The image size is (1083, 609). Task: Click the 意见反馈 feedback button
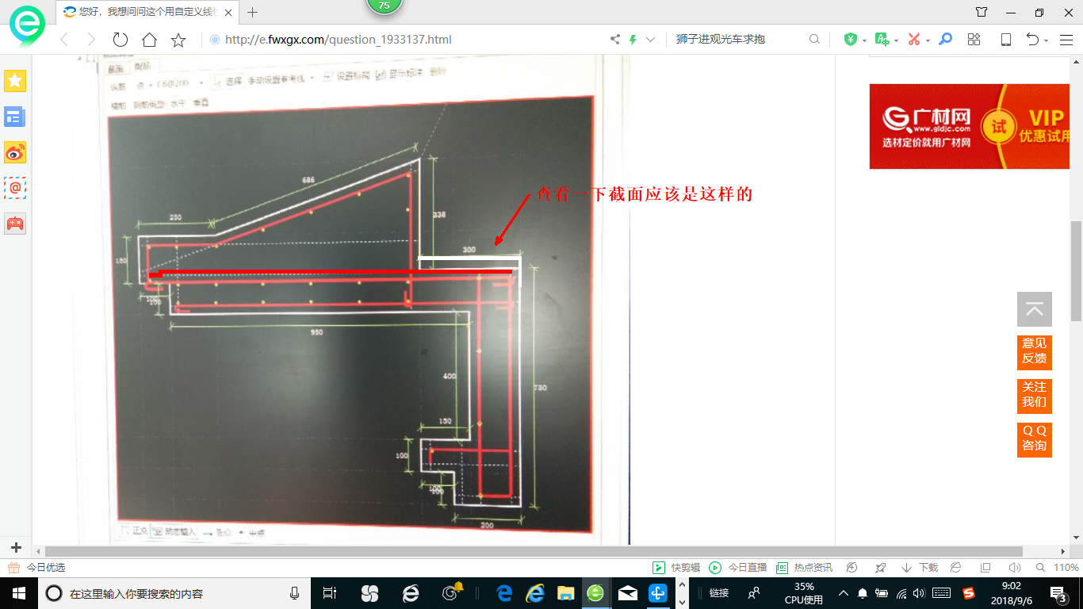tap(1035, 353)
